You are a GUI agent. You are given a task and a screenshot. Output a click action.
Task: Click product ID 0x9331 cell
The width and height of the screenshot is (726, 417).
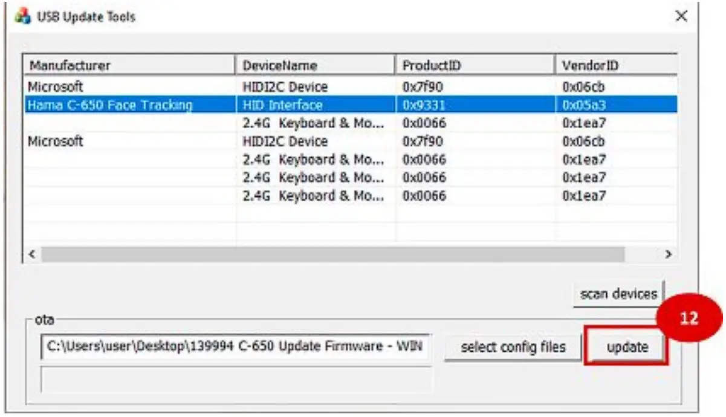424,105
